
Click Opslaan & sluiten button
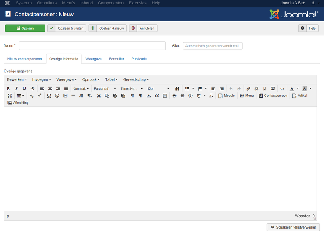click(67, 28)
